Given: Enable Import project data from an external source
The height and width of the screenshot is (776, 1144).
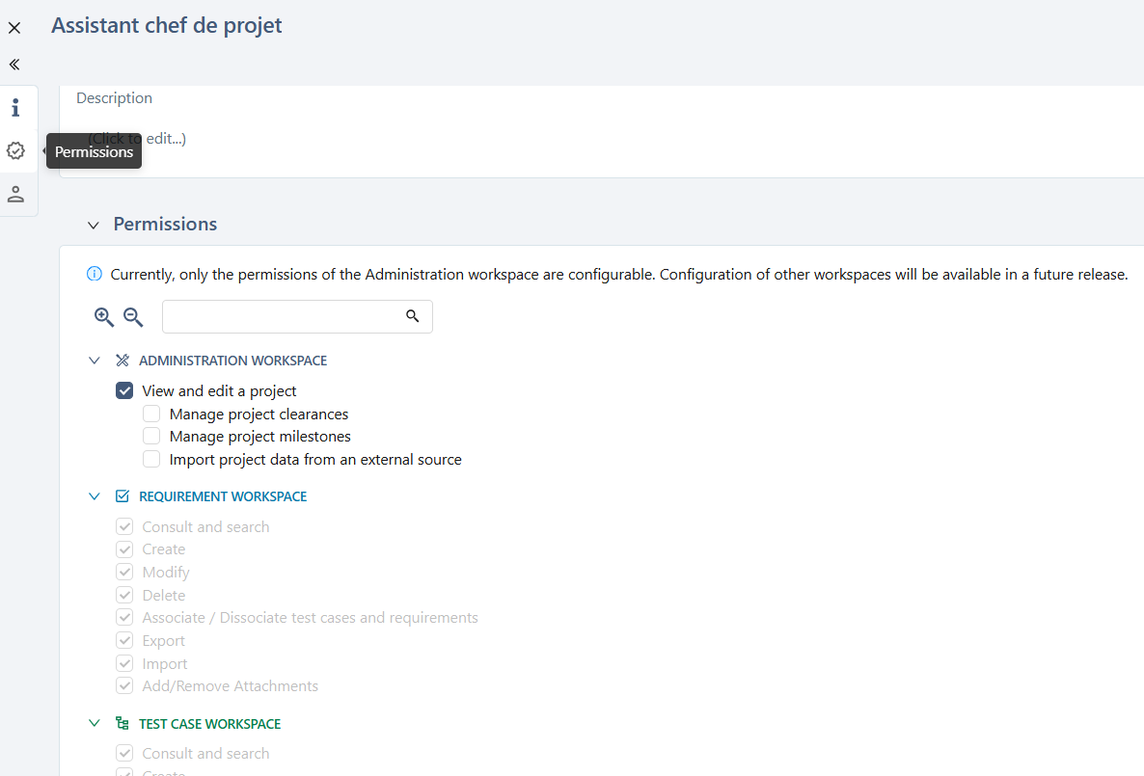Looking at the screenshot, I should [151, 458].
